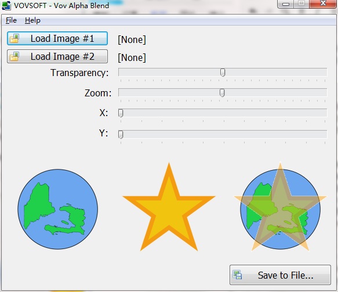This screenshot has width=338, height=292.
Task: Click the Load Image #2 button
Action: tap(57, 56)
